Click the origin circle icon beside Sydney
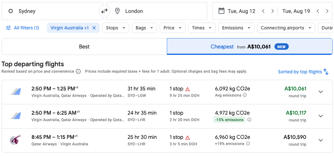Screen dimensions: 334x156 pyautogui.click(x=11, y=11)
